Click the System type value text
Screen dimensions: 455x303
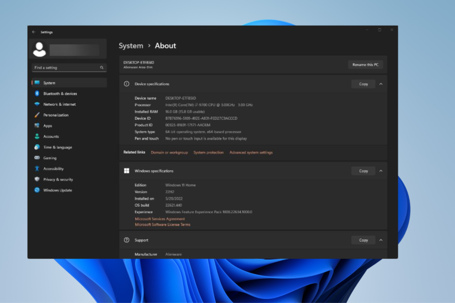(203, 132)
